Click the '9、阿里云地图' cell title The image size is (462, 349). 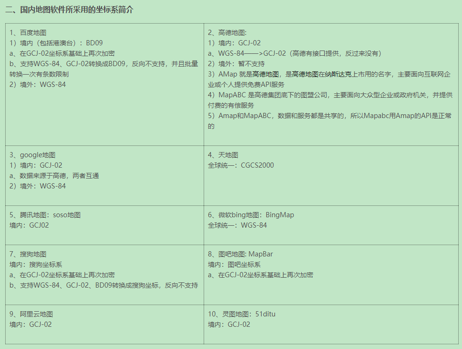31,314
